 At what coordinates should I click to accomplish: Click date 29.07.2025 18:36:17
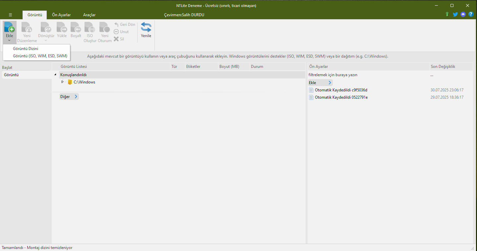point(447,97)
